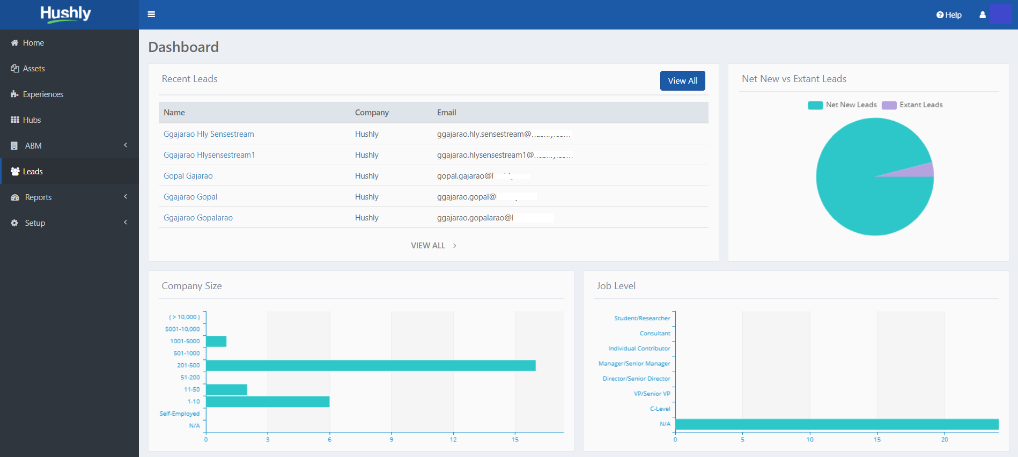Click the Help question-mark icon
Viewport: 1018px width, 457px height.
pos(940,15)
